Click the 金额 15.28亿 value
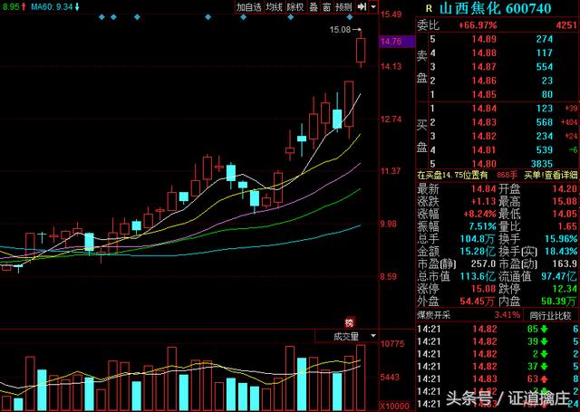The image size is (580, 412). tap(478, 251)
